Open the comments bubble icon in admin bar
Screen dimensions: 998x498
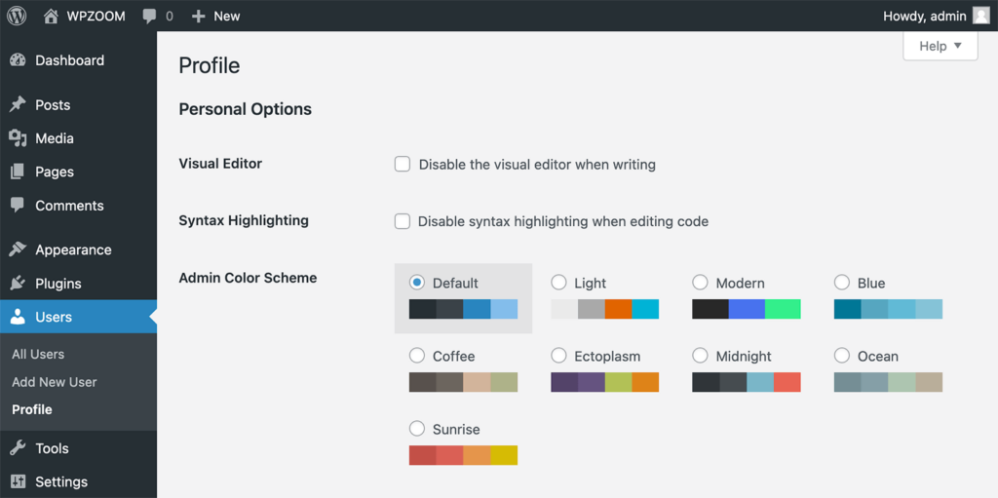pos(150,17)
